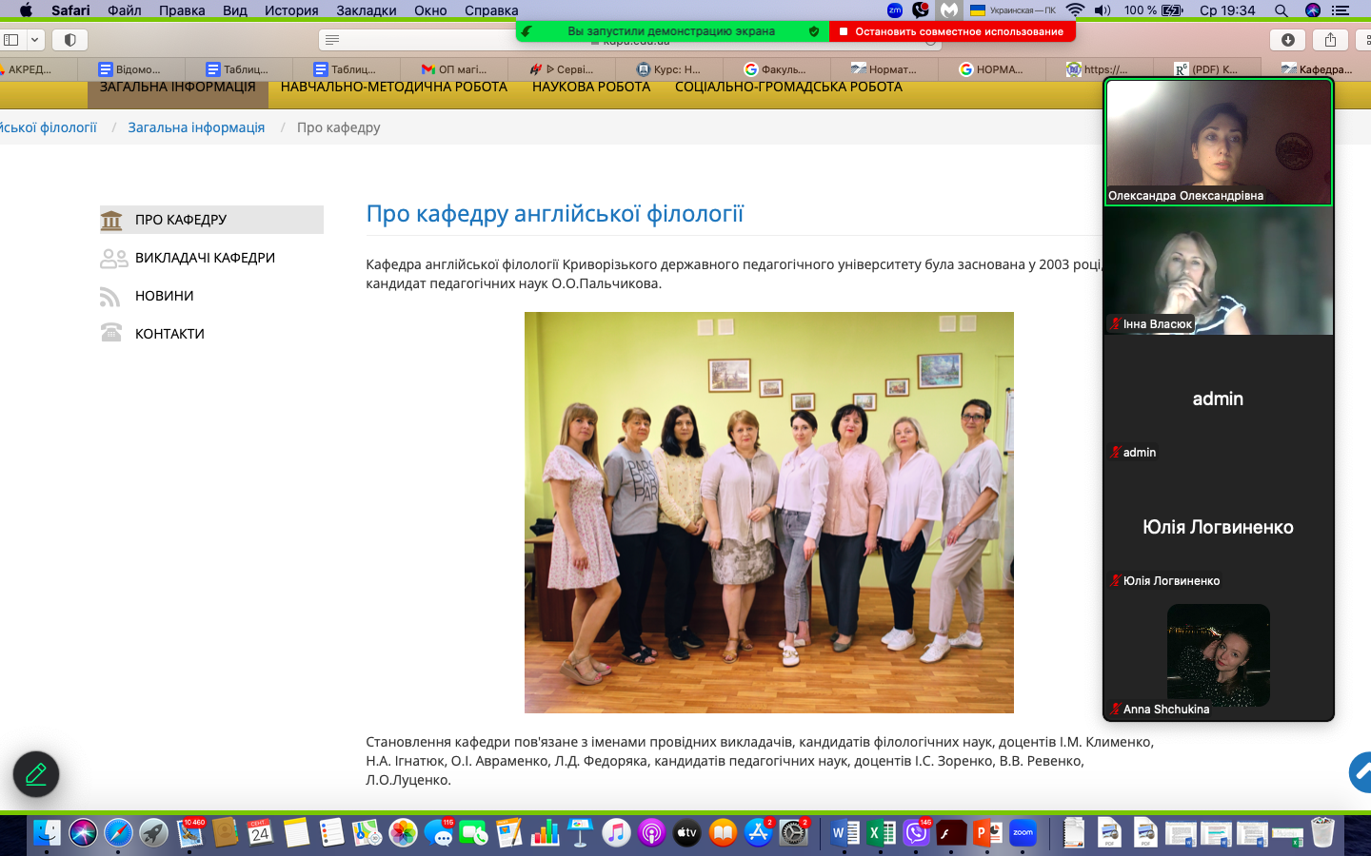Click the privacy report shield icon
Screen dimensions: 1371x856
(70, 40)
